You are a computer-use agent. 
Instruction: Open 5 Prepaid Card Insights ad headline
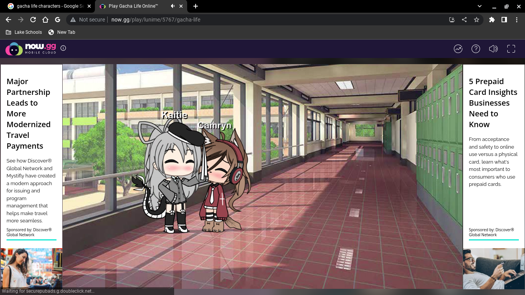click(x=493, y=103)
